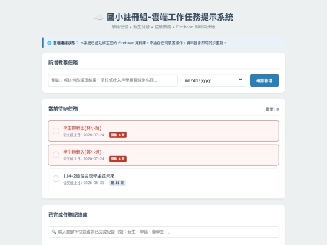
Task: Click the pending task count label 數量: 3
Action: 272,109
